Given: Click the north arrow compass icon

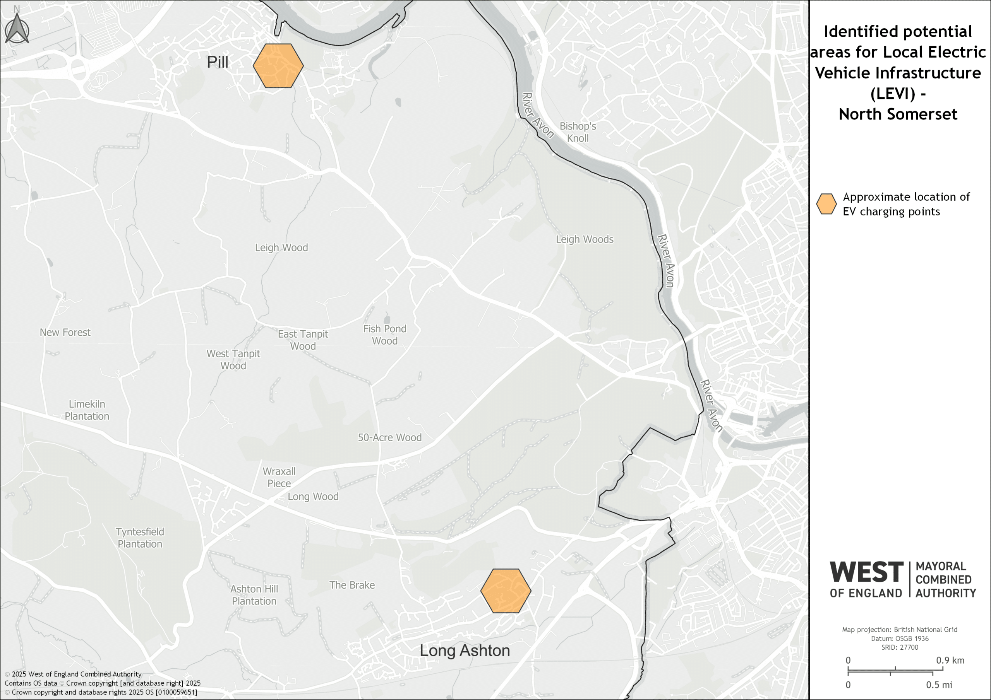Looking at the screenshot, I should tap(17, 25).
